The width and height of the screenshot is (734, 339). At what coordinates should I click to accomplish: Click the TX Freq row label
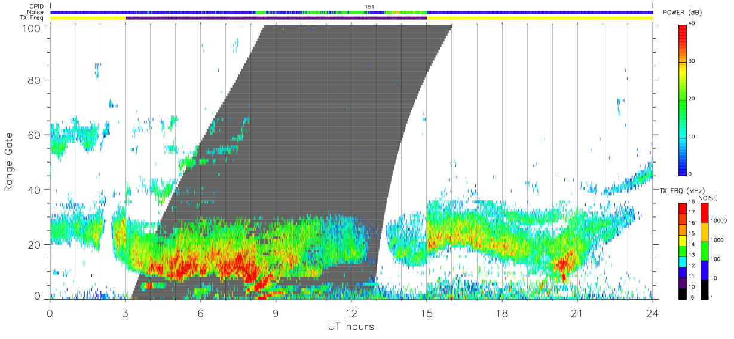[x=32, y=18]
